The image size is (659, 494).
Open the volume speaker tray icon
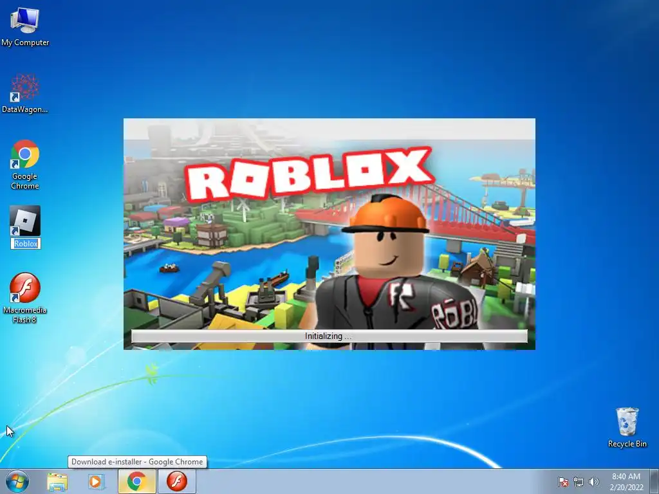coord(593,482)
